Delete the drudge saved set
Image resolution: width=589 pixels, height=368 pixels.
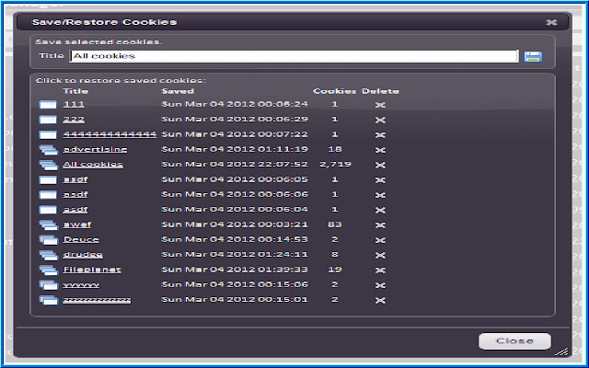(380, 255)
